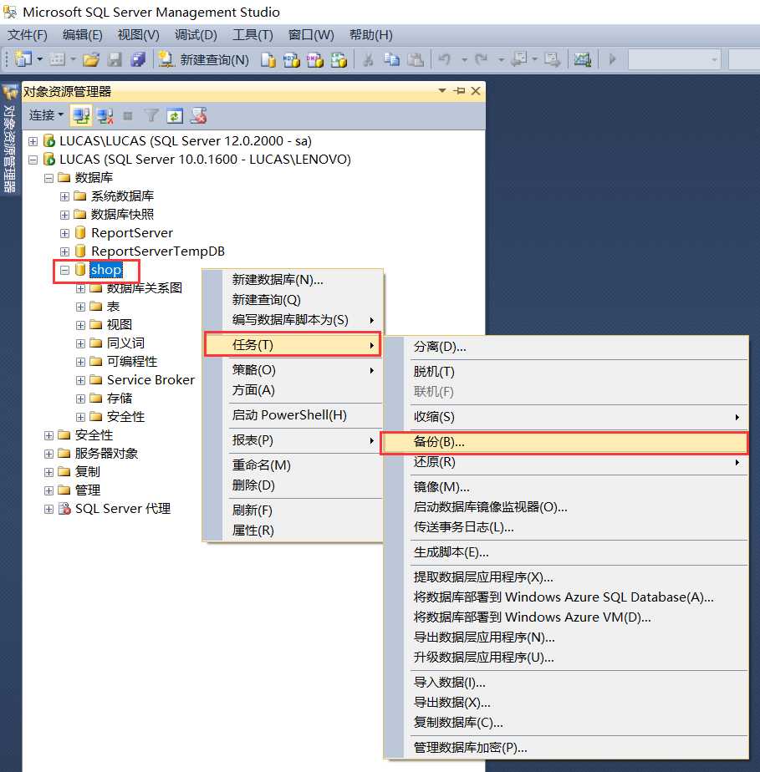The image size is (760, 772).
Task: Click the Paste clipboard icon
Action: (416, 59)
